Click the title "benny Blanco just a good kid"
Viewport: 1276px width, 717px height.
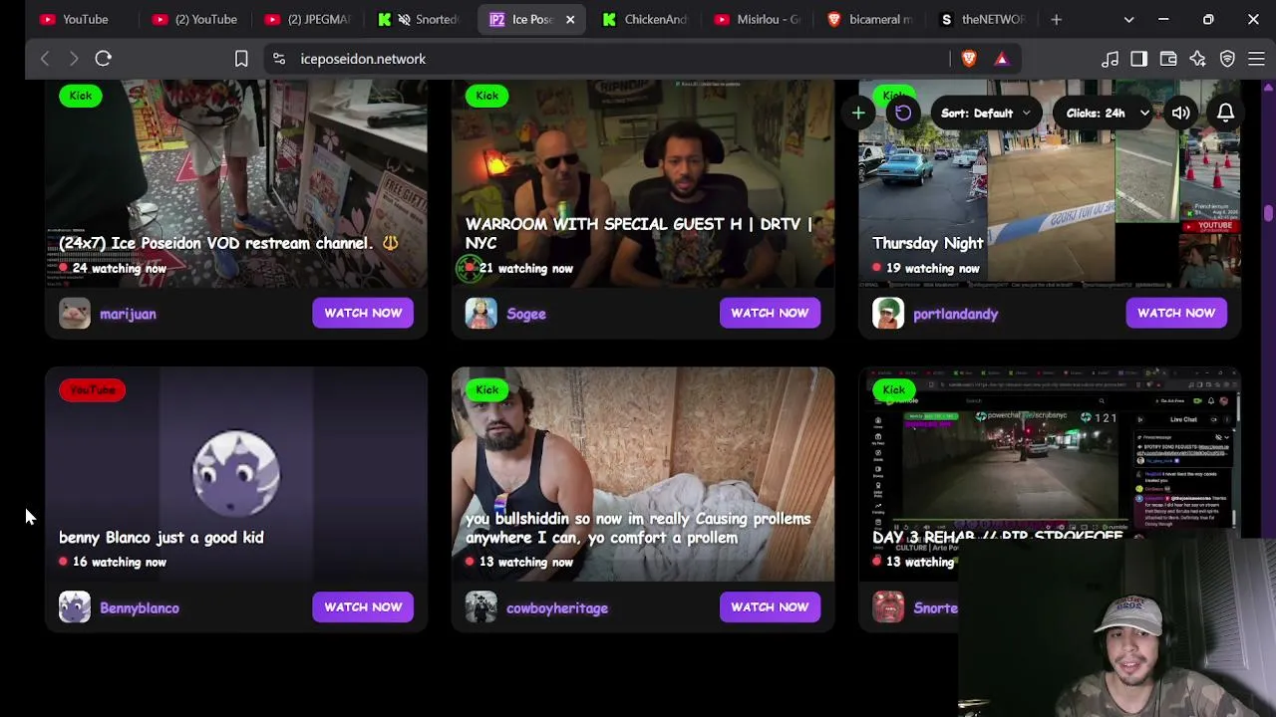pyautogui.click(x=161, y=538)
